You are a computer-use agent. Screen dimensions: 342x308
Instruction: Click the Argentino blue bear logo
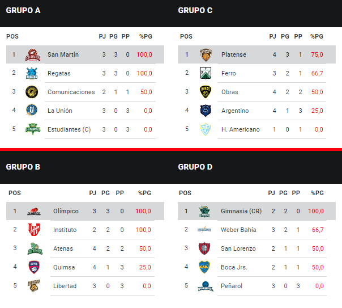click(x=206, y=111)
